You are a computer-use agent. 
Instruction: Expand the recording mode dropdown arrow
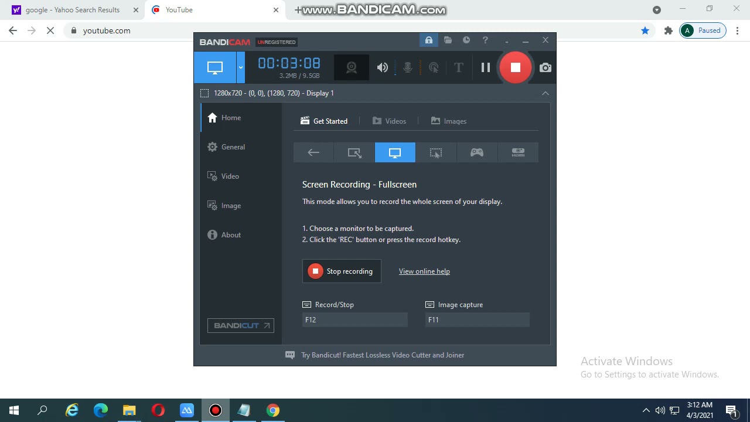(240, 67)
